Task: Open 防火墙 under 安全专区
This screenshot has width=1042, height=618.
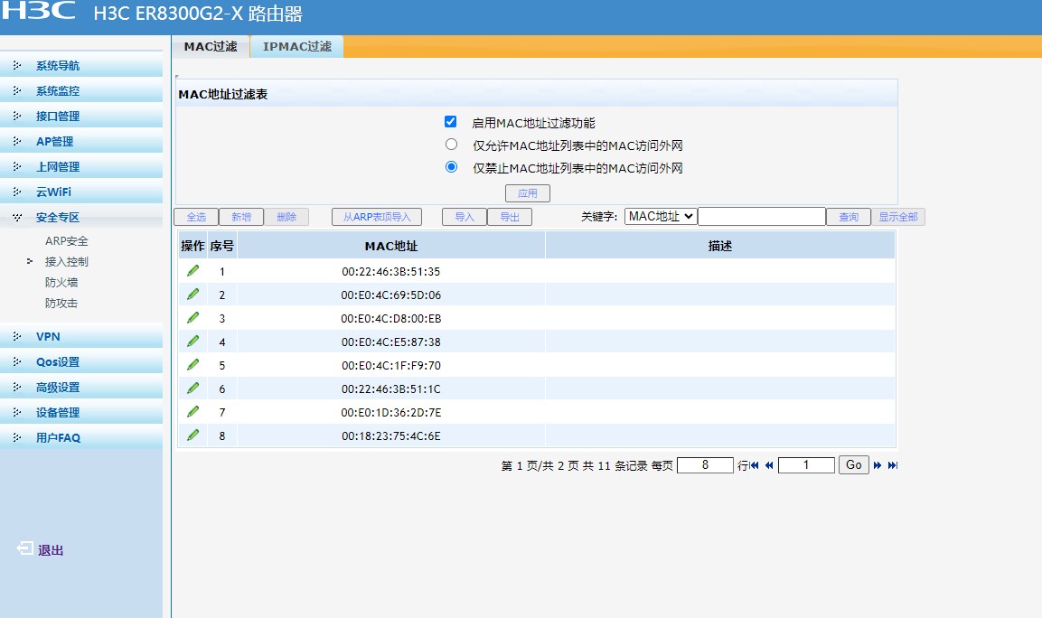Action: pos(61,283)
